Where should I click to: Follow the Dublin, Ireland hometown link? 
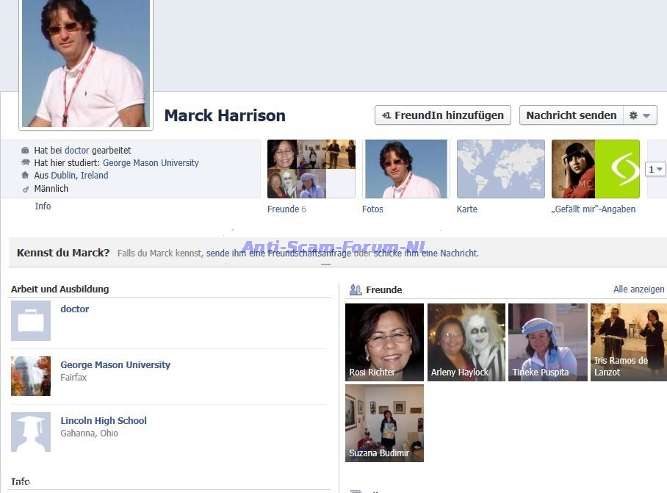(79, 176)
